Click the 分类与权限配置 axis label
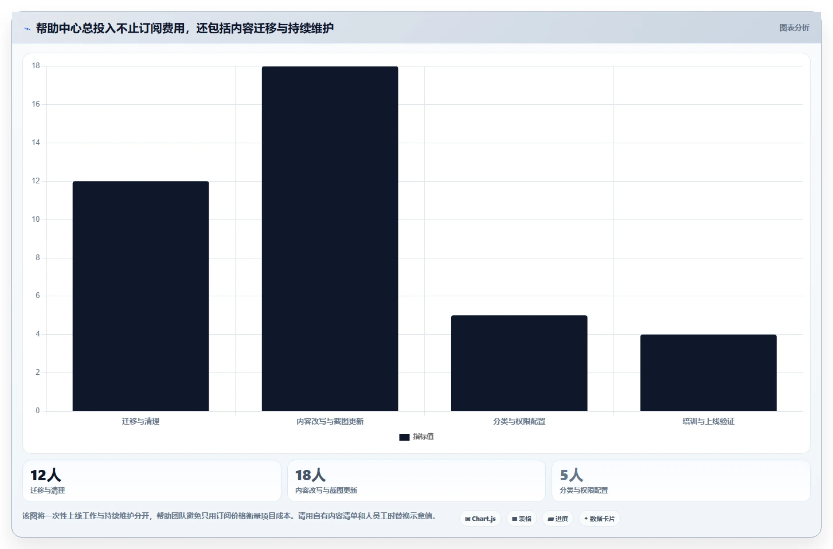The width and height of the screenshot is (833, 549). tap(519, 421)
